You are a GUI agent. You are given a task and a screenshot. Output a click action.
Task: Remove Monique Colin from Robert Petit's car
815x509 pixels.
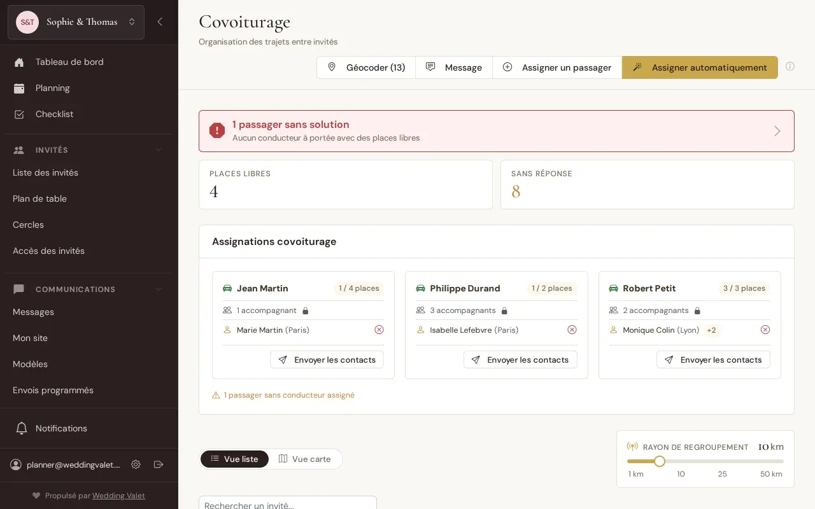coord(765,330)
